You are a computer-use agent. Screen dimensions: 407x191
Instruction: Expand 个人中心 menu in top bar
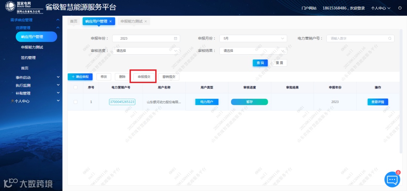381,8
